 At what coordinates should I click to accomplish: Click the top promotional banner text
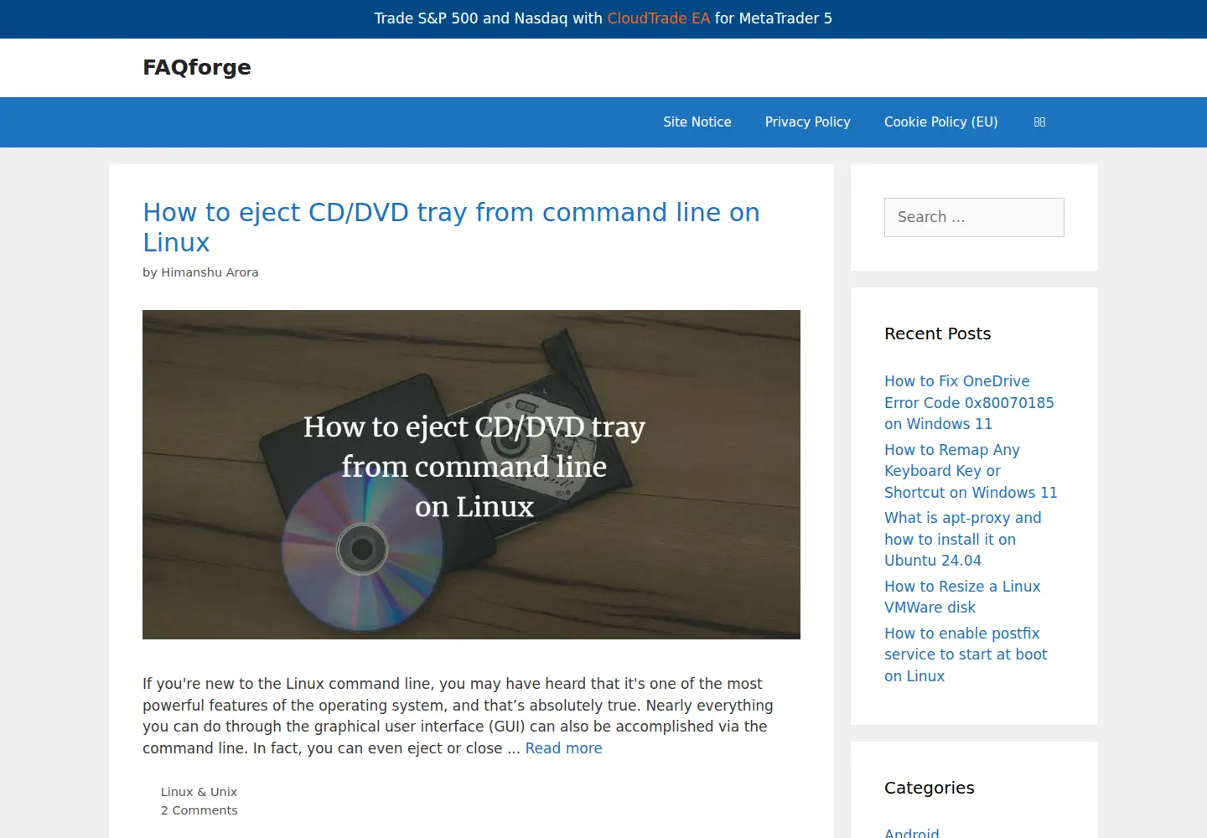(x=603, y=18)
